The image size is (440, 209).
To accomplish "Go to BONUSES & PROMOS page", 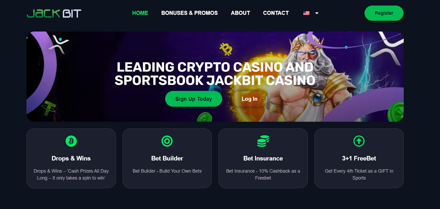I will point(189,13).
